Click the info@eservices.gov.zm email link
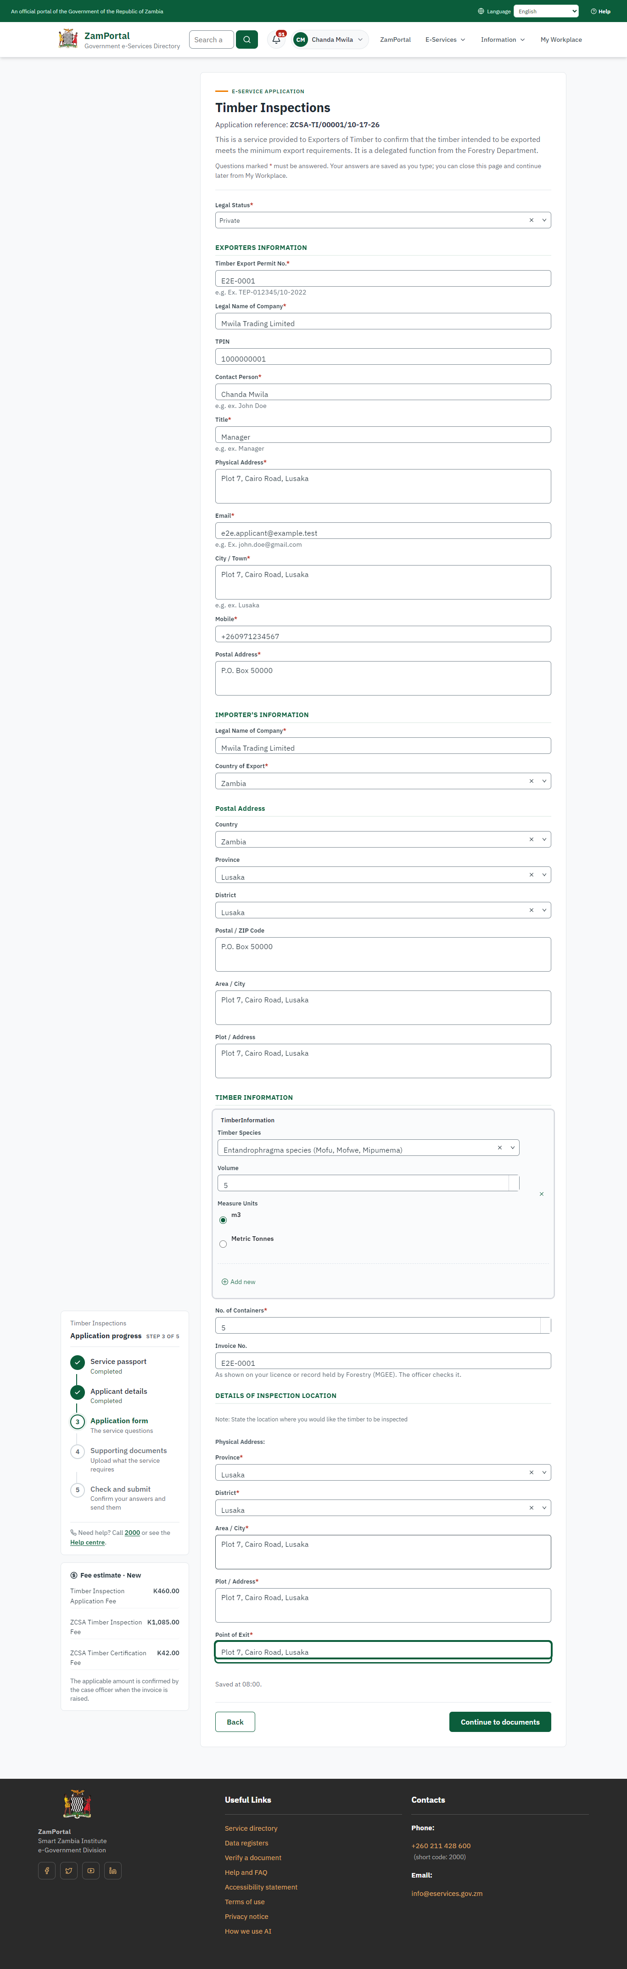 click(447, 1893)
